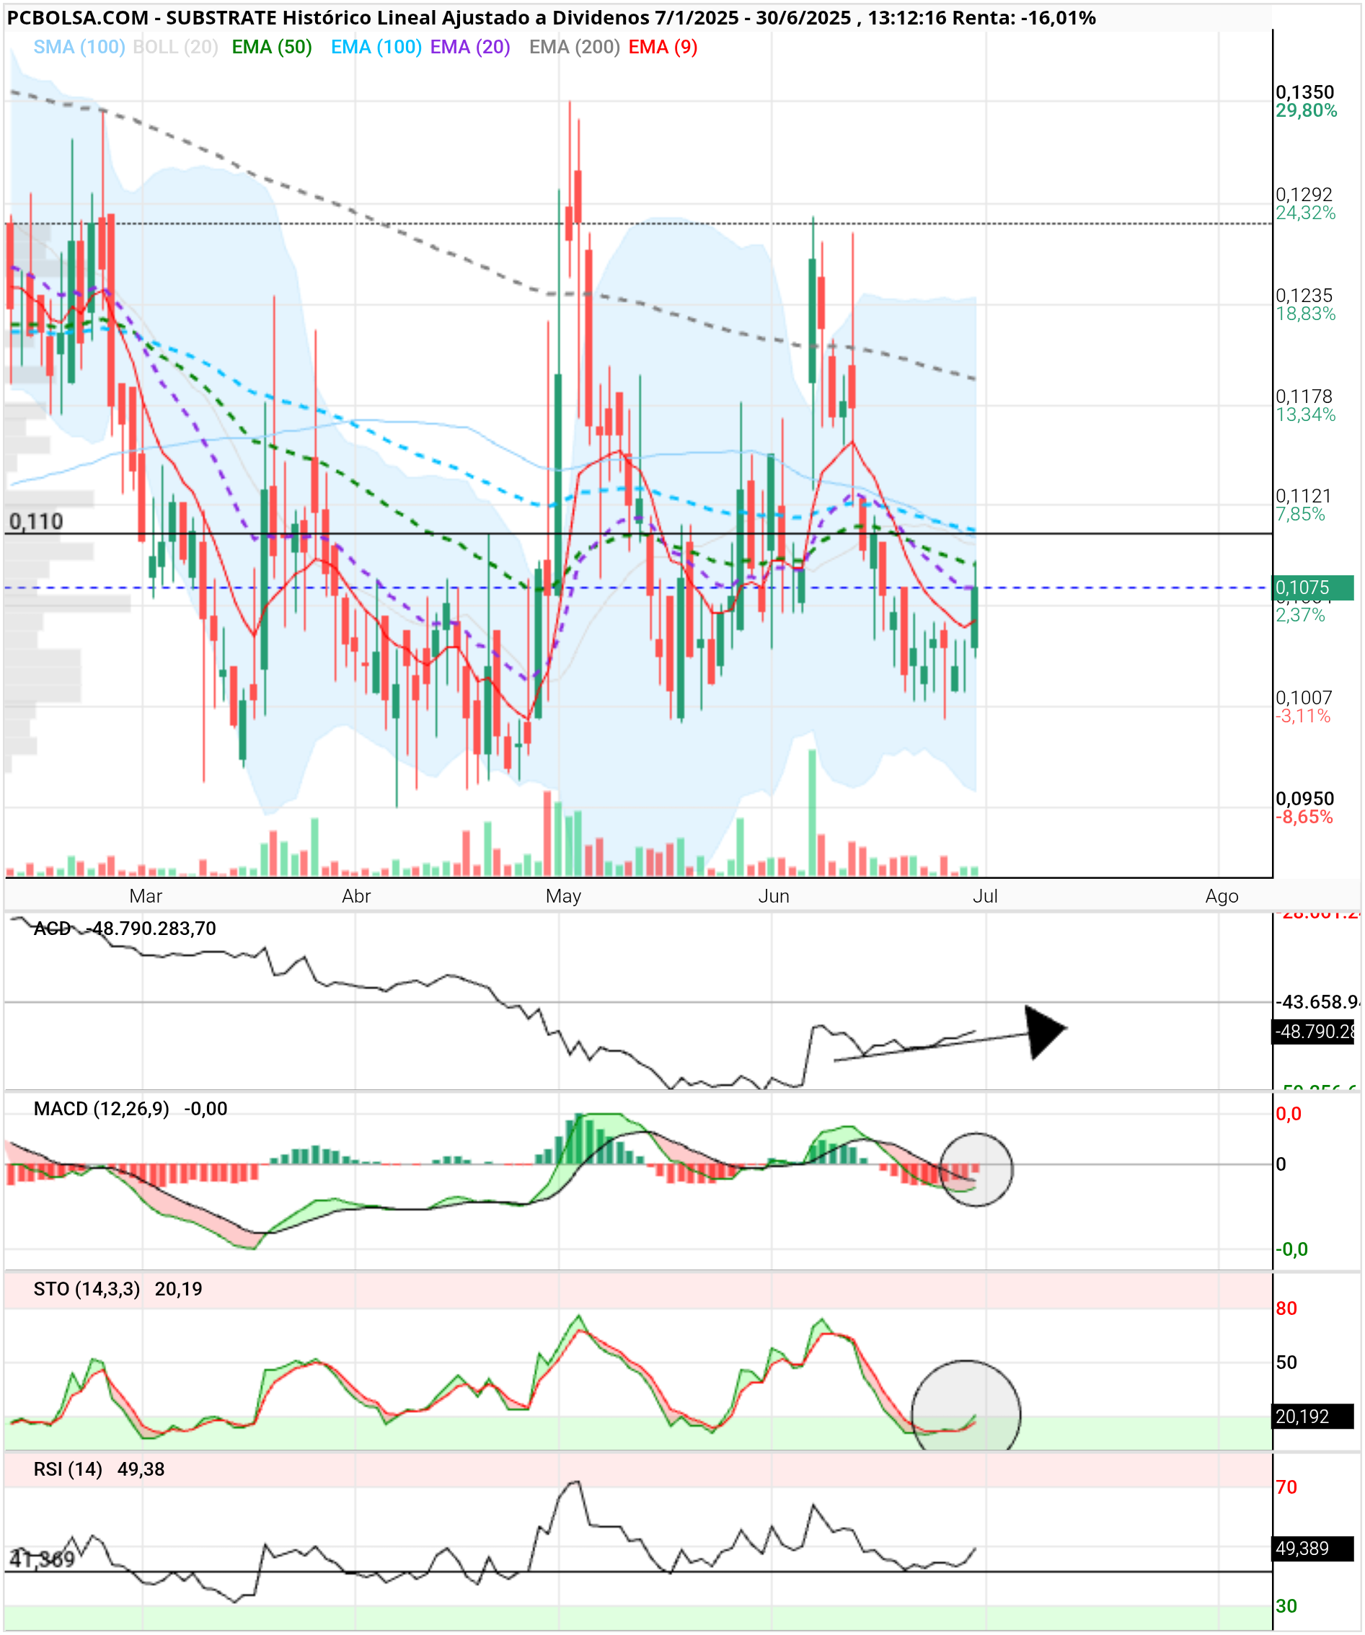Click the stochastic 50 level label

[1286, 1362]
